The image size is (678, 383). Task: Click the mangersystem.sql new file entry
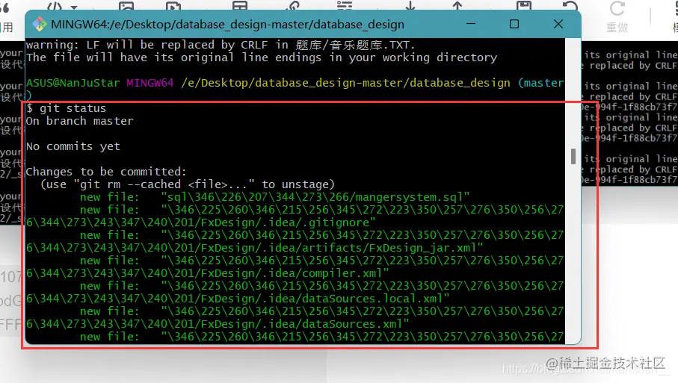point(274,197)
